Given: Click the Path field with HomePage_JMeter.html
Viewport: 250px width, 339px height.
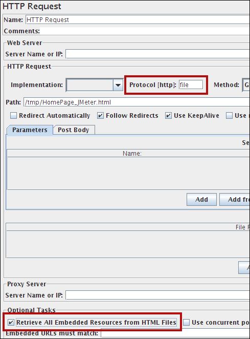Looking at the screenshot, I should [137, 102].
